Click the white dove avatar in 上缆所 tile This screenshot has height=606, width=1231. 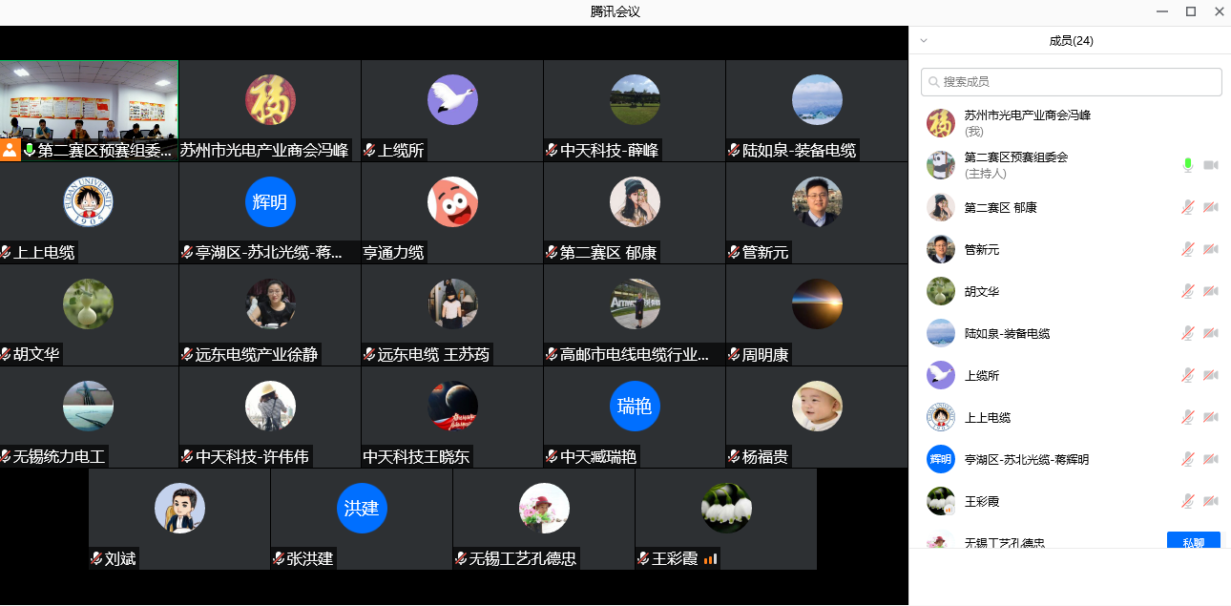(452, 99)
